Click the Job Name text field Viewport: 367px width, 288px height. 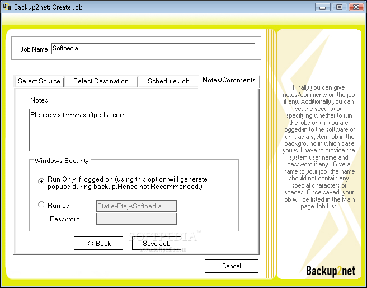pyautogui.click(x=153, y=49)
